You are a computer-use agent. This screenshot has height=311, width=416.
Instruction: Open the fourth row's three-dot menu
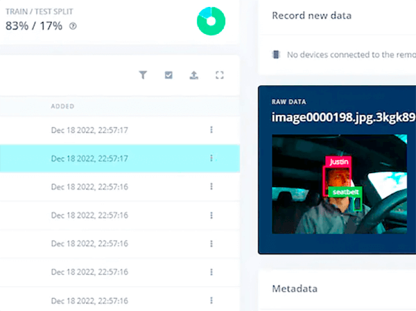pyautogui.click(x=211, y=215)
